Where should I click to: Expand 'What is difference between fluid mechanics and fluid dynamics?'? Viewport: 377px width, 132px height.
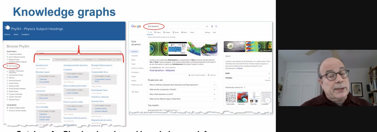[x=183, y=85]
